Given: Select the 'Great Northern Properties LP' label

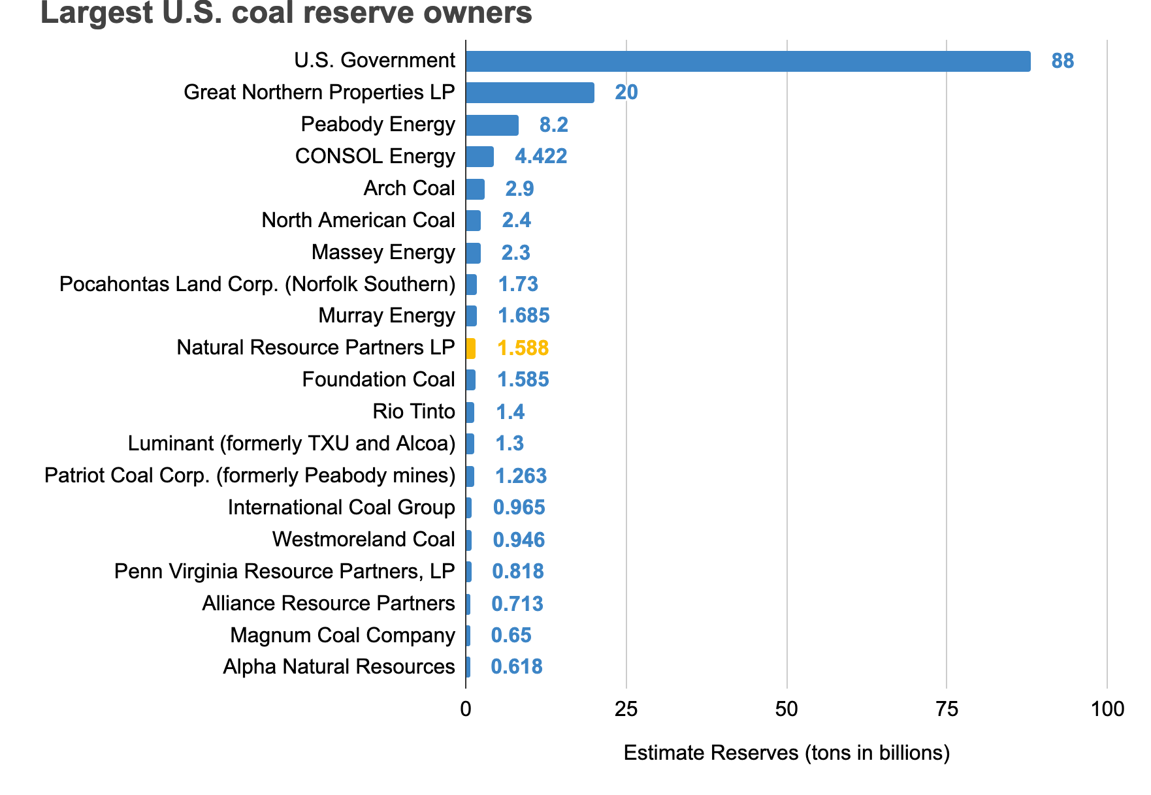Looking at the screenshot, I should tap(319, 93).
